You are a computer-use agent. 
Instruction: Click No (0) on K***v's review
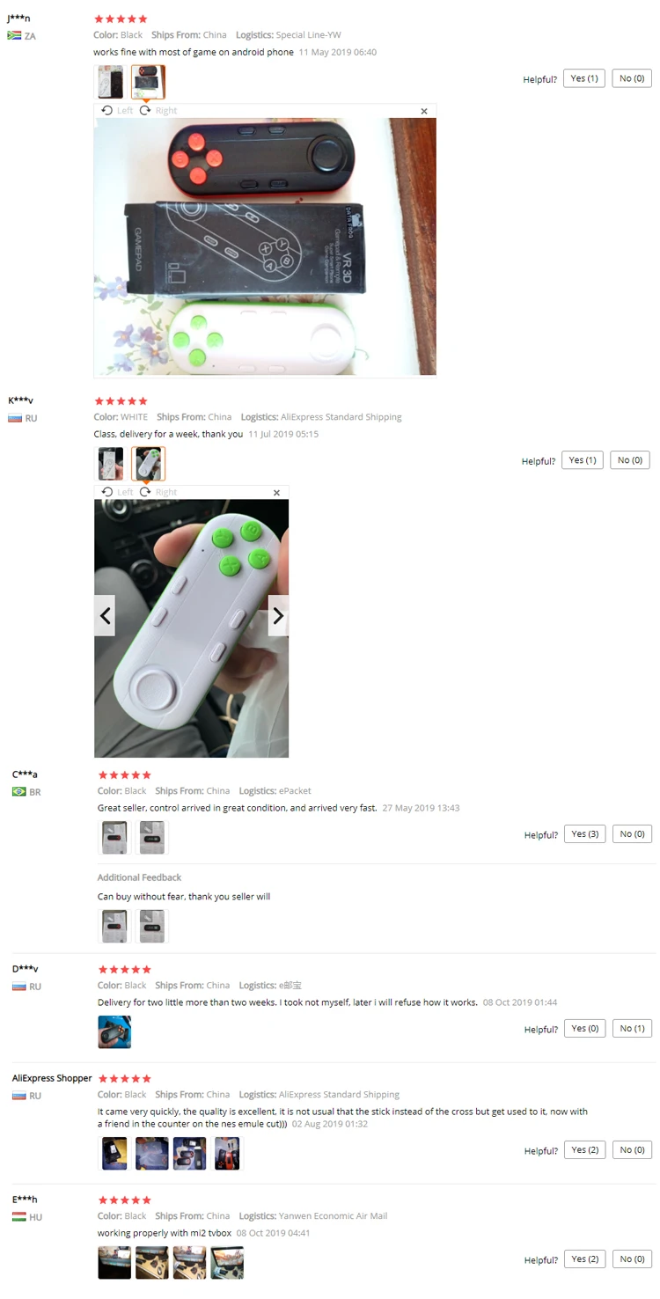pyautogui.click(x=630, y=460)
